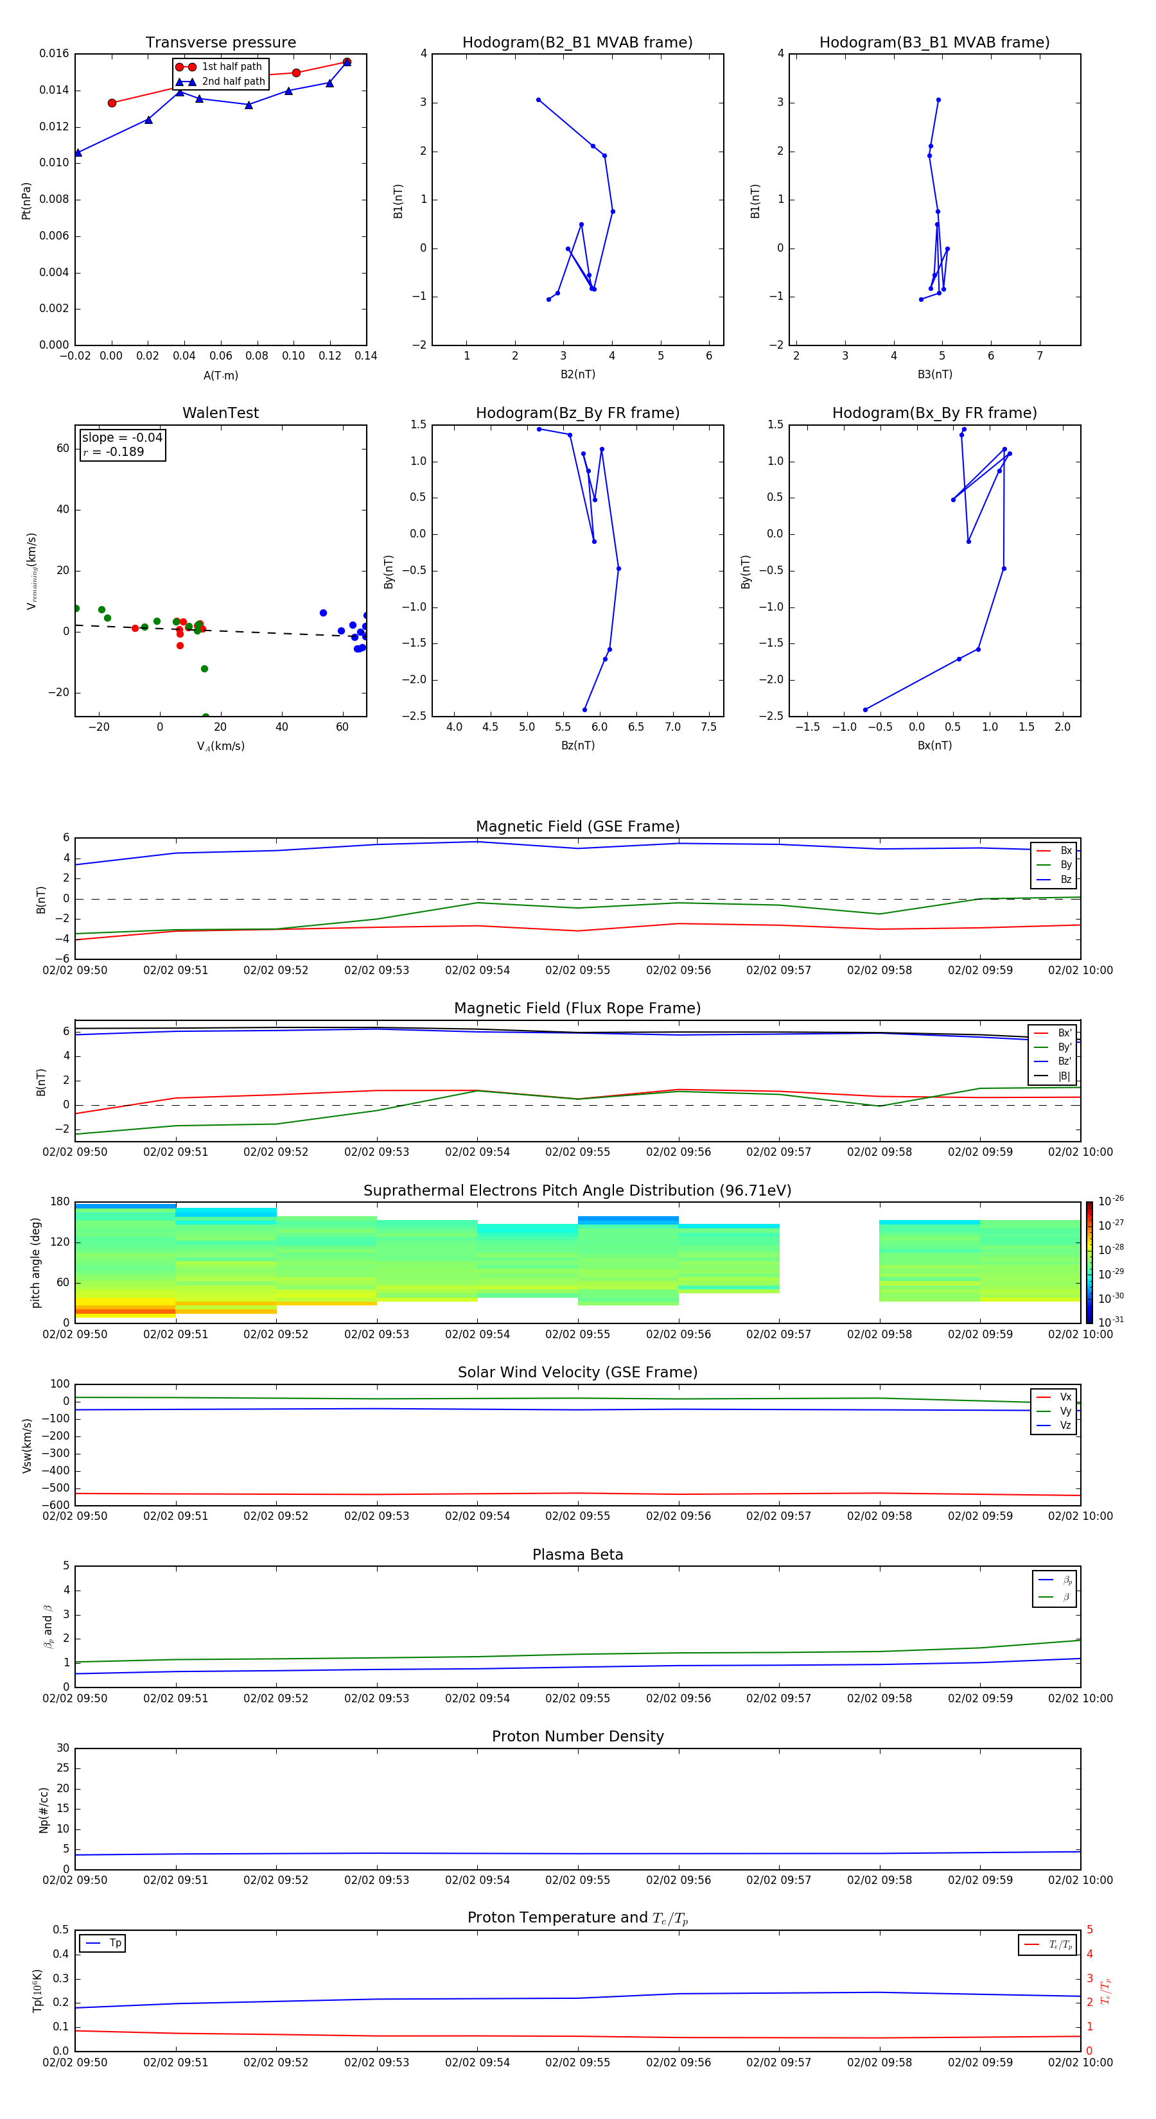
Task: Click the '10^-26' colorbar label
Action: pyautogui.click(x=1111, y=1201)
